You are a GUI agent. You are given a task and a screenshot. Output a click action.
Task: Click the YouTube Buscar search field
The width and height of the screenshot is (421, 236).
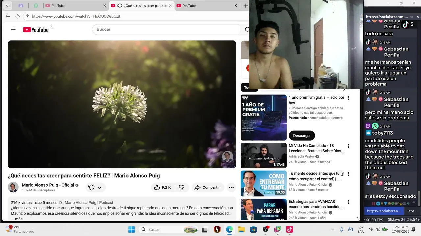[165, 29]
